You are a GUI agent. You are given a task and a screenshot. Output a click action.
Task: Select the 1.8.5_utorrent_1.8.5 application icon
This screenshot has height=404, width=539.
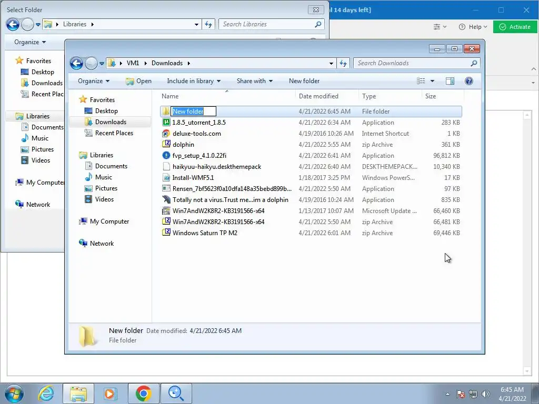pyautogui.click(x=166, y=122)
